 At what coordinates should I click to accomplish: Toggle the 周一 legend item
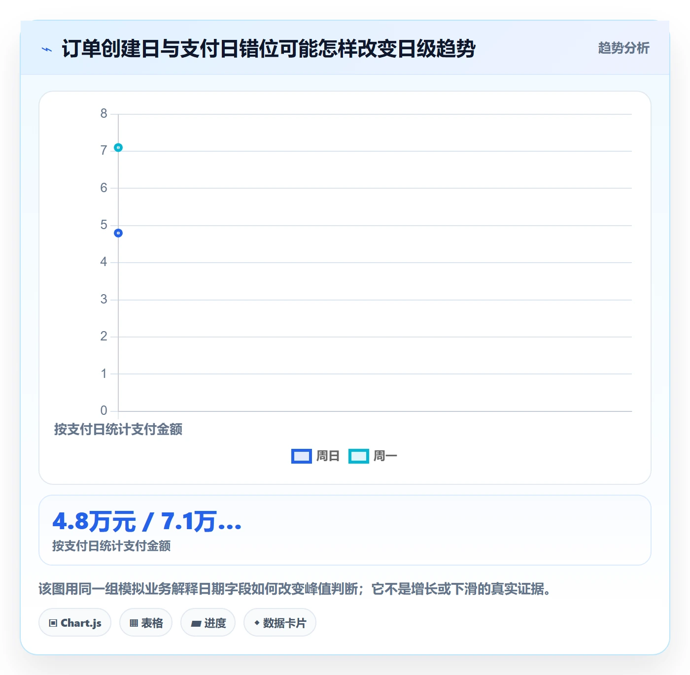[x=373, y=456]
